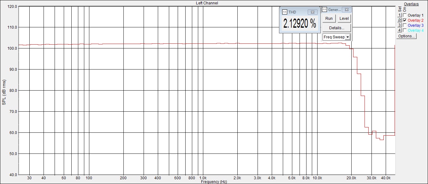
Task: Click the 2.12920 % THD reading
Action: pyautogui.click(x=299, y=24)
